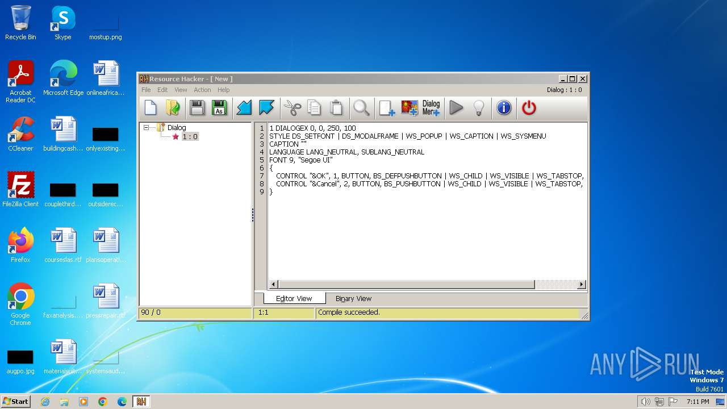This screenshot has width=727, height=409.
Task: Click the Export resource arrow icon
Action: (x=266, y=107)
